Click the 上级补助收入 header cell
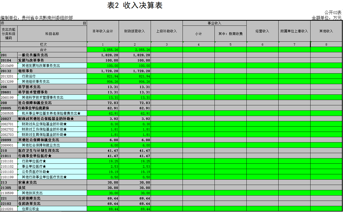The image size is (343, 212). click(x=167, y=31)
